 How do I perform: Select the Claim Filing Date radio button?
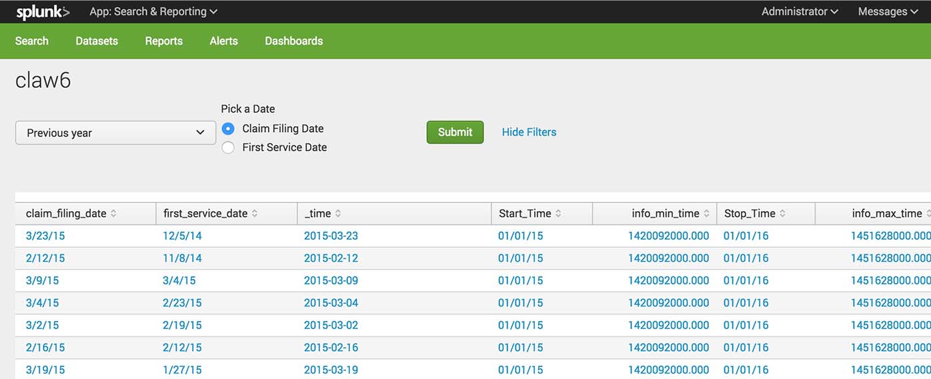click(x=228, y=129)
